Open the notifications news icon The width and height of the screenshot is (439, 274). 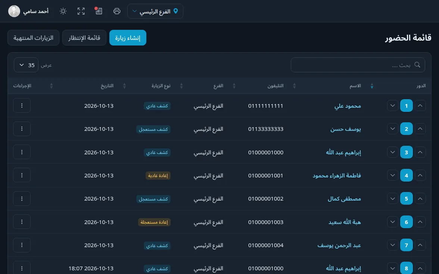pos(99,11)
